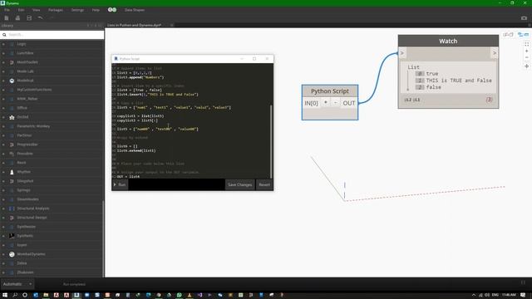The width and height of the screenshot is (532, 299).
Task: Open the Data Shapes menu
Action: pyautogui.click(x=135, y=10)
